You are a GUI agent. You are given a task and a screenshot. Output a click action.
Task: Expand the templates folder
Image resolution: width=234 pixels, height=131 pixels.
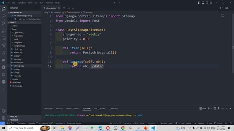(18, 43)
